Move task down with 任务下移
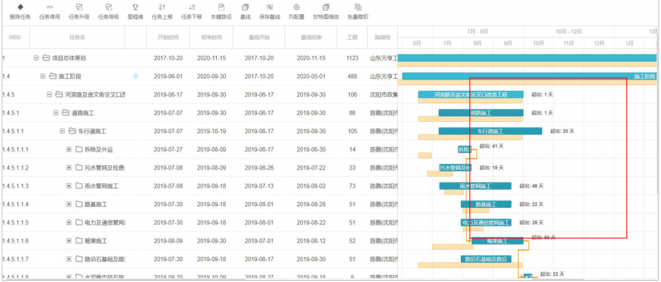 pos(192,7)
